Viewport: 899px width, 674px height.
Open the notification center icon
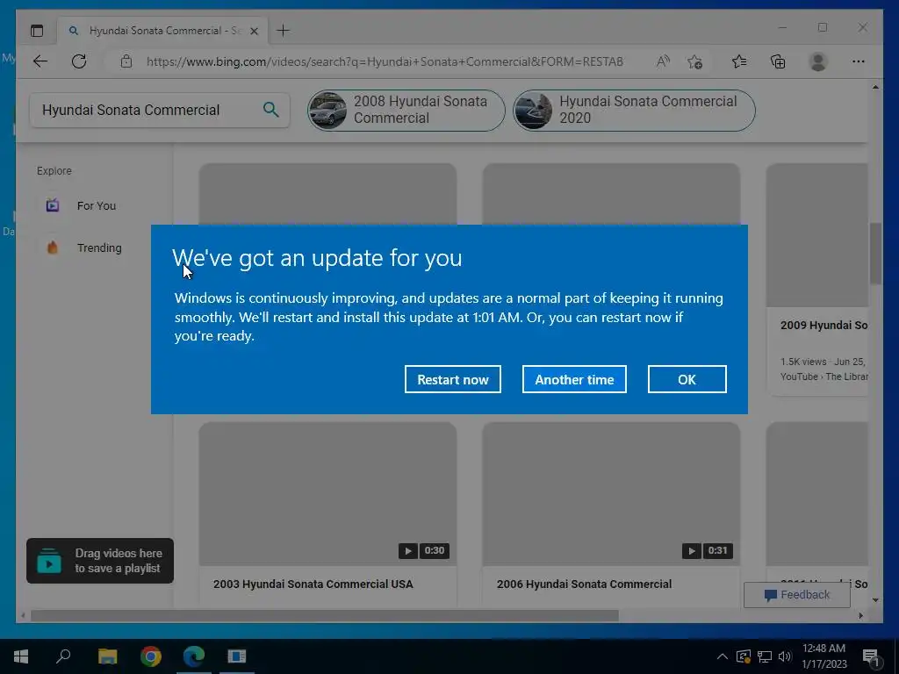[872, 657]
